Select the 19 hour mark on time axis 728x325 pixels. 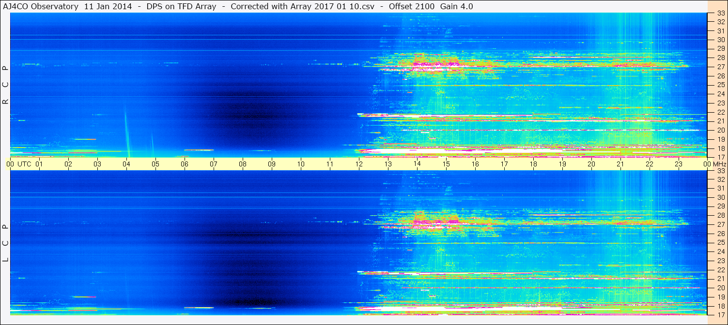point(562,164)
